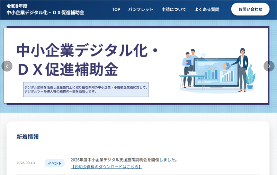Open the 説明会資料のダウンロードはこちら link
The width and height of the screenshot is (277, 175).
tap(106, 167)
